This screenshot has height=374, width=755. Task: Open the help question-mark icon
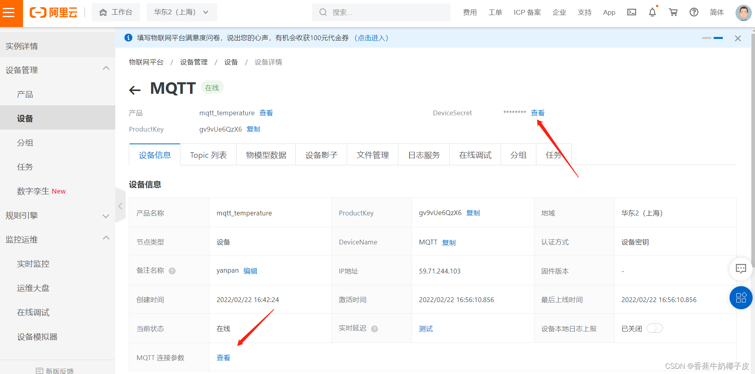[x=694, y=12]
